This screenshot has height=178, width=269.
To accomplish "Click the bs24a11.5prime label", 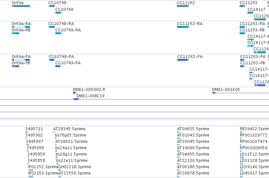I will point(71,148).
